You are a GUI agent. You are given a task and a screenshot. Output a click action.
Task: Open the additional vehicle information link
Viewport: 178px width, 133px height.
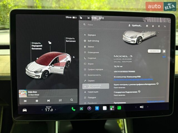[x=133, y=80]
